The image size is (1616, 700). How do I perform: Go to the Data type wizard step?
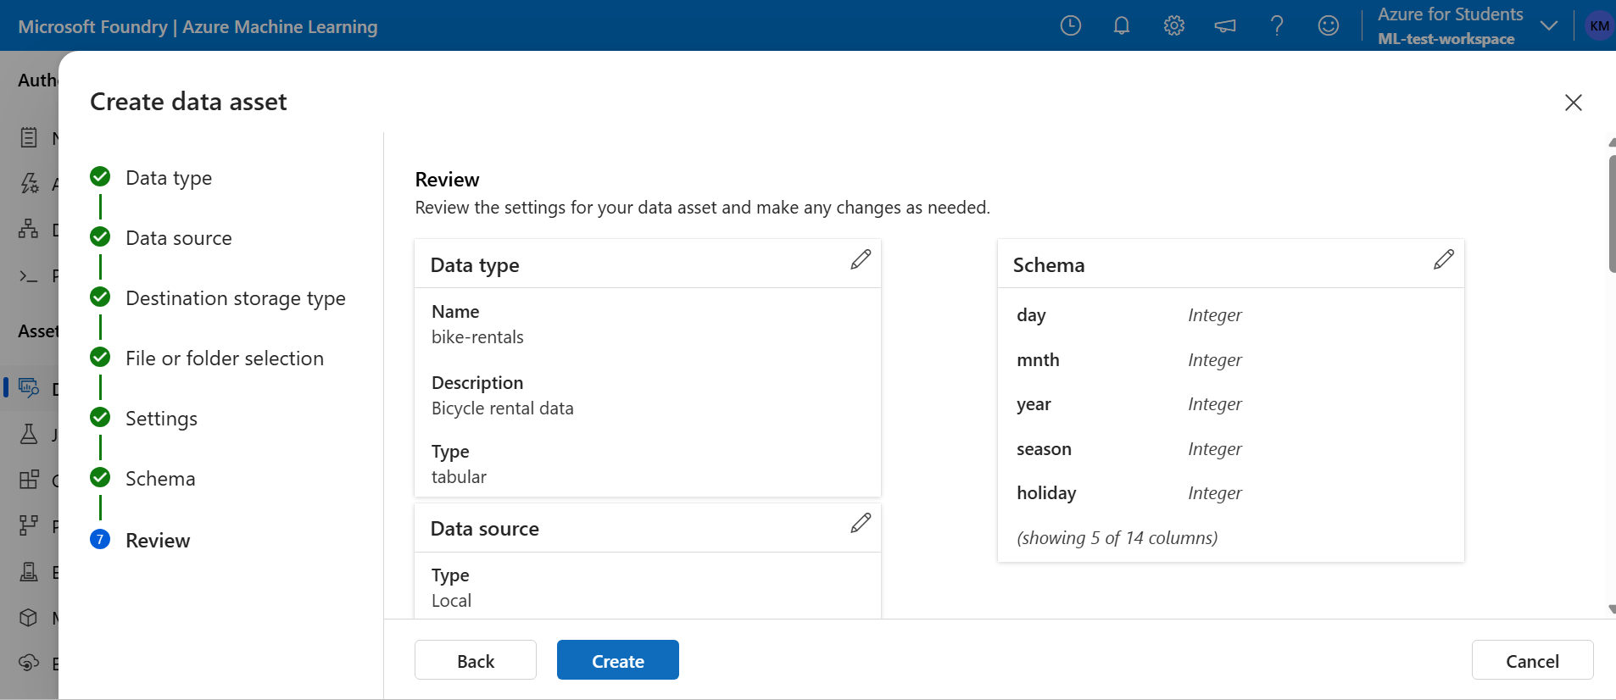pyautogui.click(x=169, y=178)
